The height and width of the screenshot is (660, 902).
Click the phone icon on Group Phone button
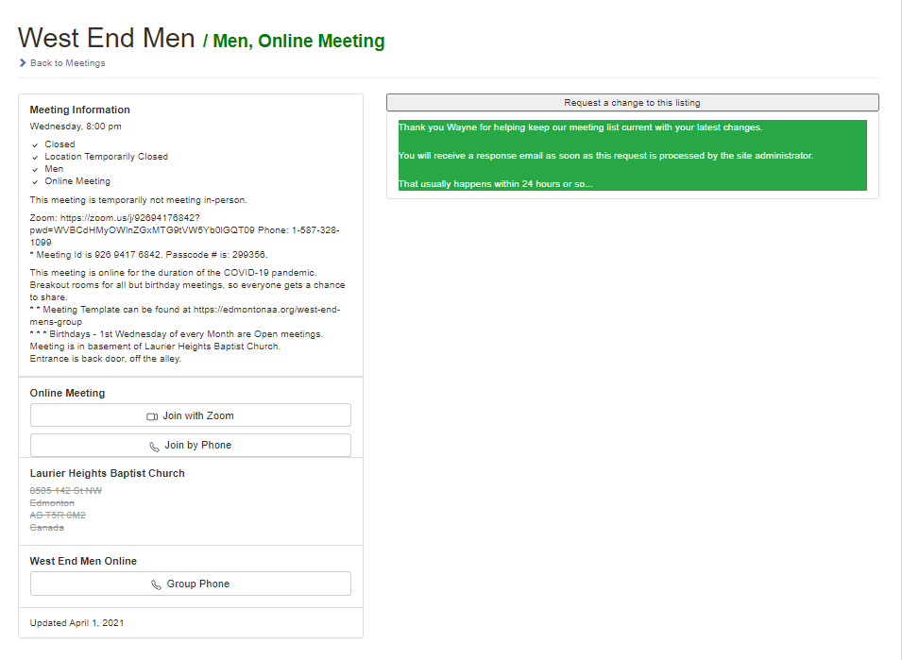coord(156,584)
